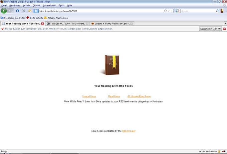Close the Lolcats 'n' Funny Pictures tab

pyautogui.click(x=132, y=24)
